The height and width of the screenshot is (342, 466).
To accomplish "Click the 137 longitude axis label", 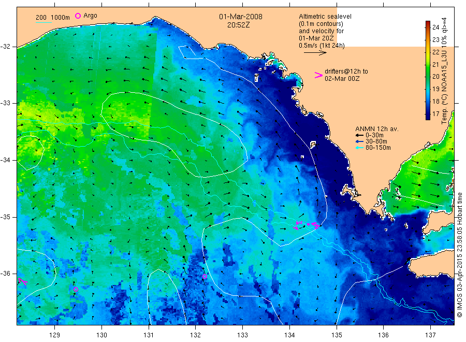I will (x=430, y=335).
